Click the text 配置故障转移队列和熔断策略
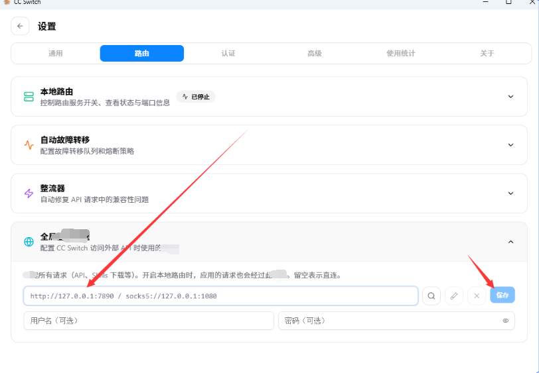Screen dimensions: 539x373 [88, 151]
